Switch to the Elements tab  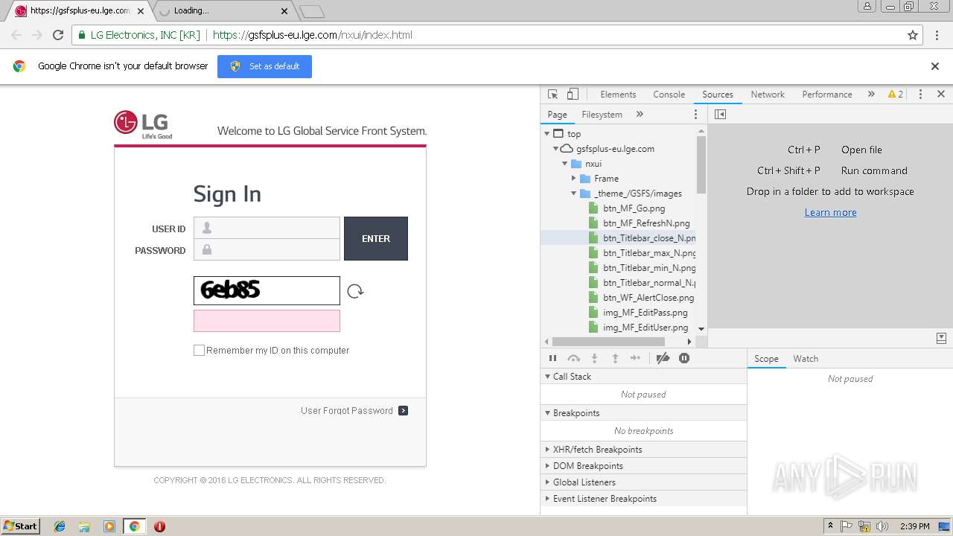tap(618, 95)
